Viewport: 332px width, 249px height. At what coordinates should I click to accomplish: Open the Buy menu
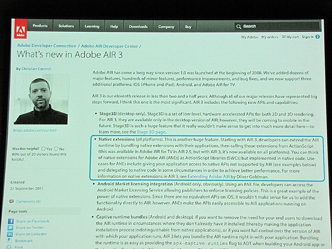188,27
